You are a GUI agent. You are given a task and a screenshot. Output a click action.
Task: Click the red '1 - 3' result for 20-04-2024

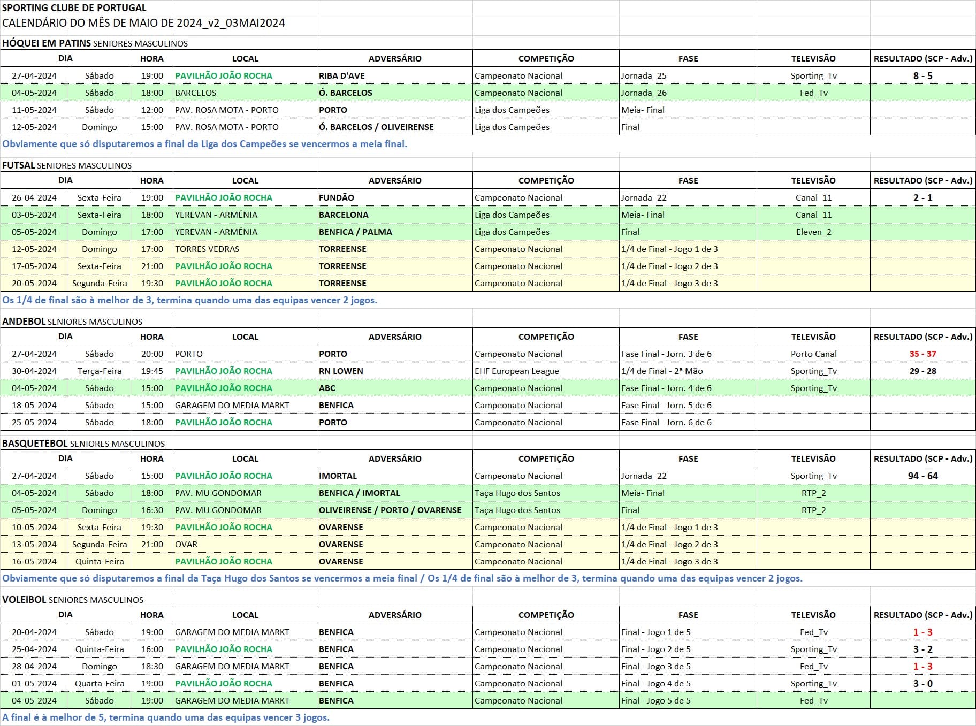click(922, 632)
